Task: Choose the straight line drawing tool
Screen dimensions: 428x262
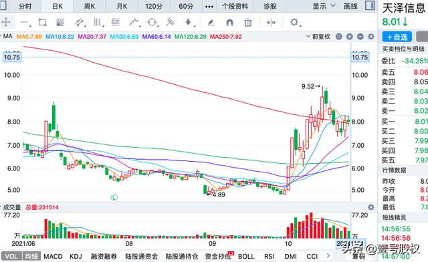Action: 24,22
